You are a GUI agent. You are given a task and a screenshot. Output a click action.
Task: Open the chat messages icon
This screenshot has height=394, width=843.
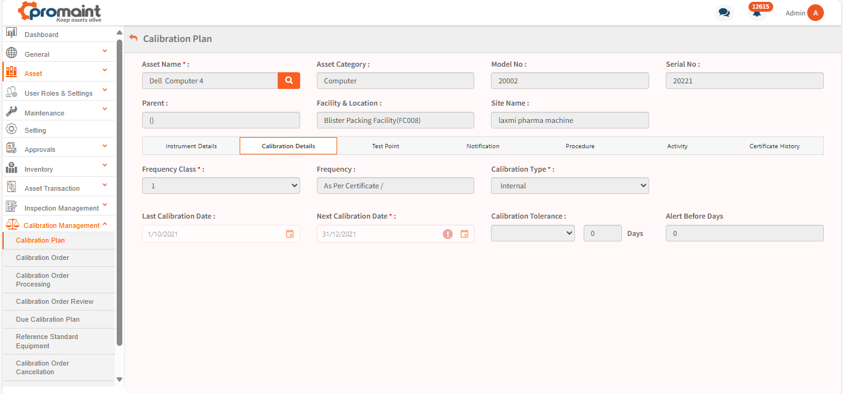[724, 13]
